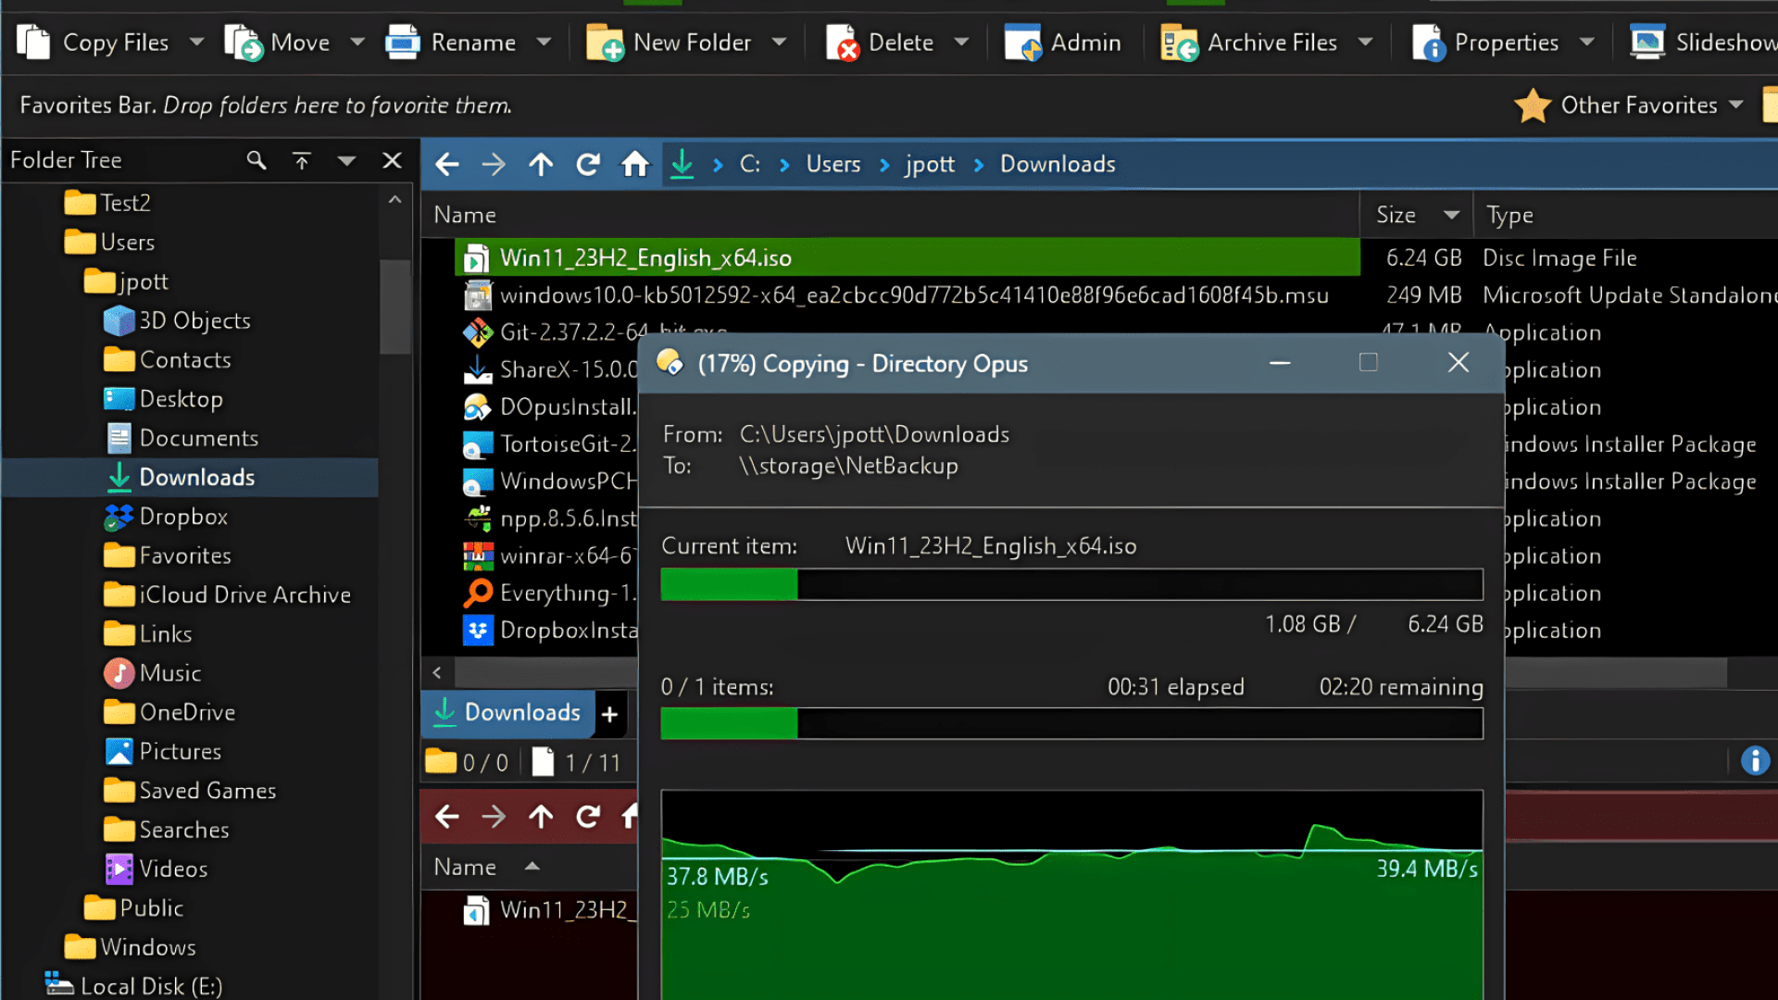This screenshot has width=1778, height=1000.
Task: Click the Rename toolbar button
Action: [450, 43]
